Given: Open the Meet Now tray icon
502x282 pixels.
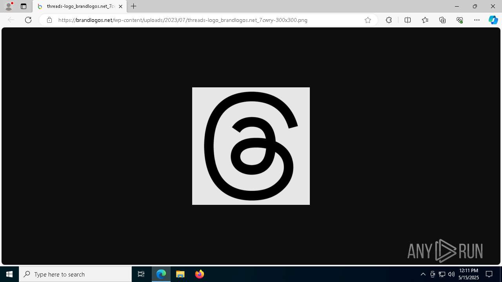Looking at the screenshot, I should click(x=433, y=274).
